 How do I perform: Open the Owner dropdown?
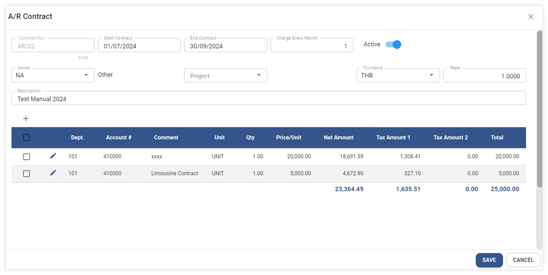pyautogui.click(x=53, y=76)
